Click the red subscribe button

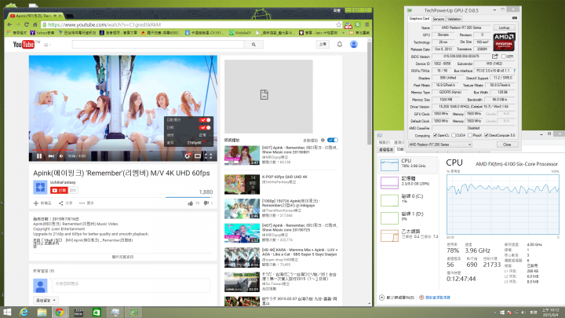[59, 190]
